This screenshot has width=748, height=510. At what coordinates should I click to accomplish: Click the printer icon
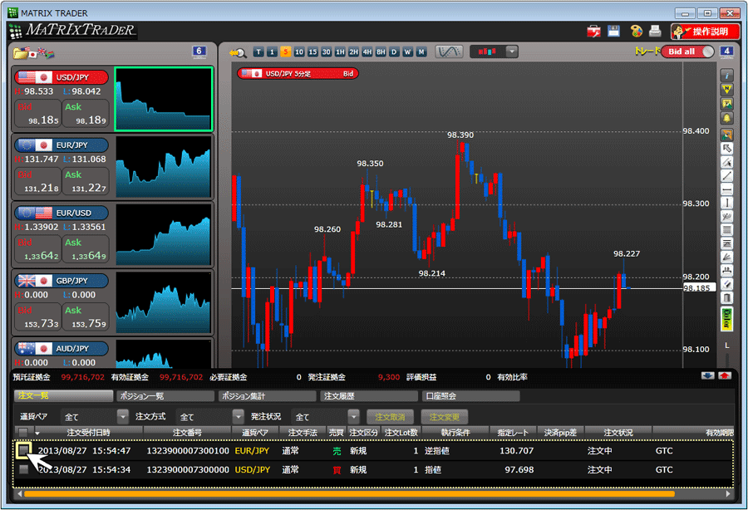[655, 32]
